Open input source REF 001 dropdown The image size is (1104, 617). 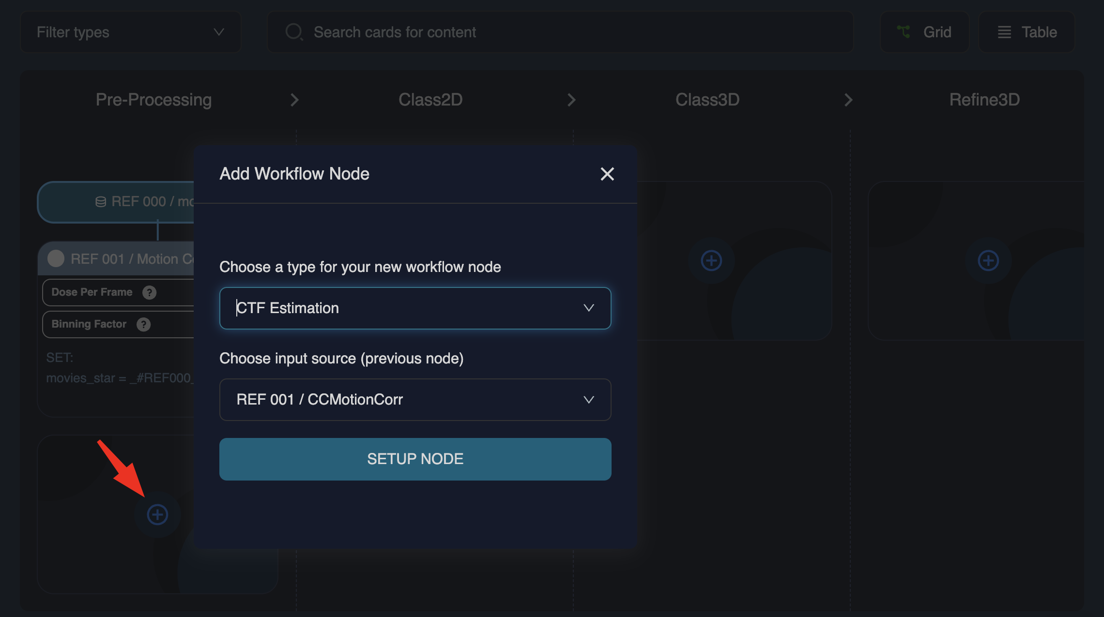(415, 399)
